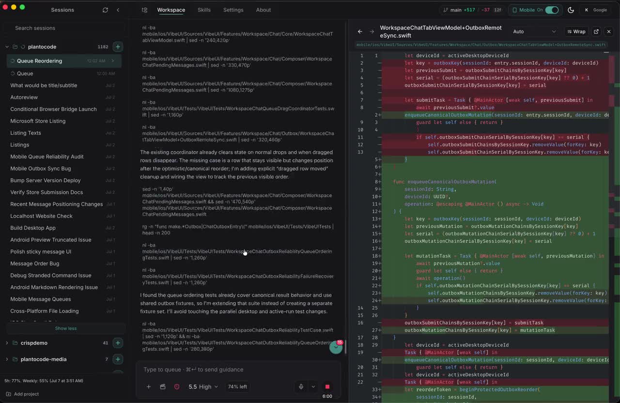The image size is (620, 403).
Task: Click the spinner icon on the Queue session
Action: [13, 74]
